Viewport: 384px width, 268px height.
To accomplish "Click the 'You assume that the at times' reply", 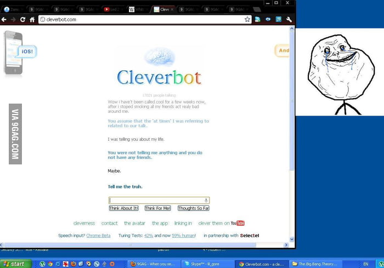I will pyautogui.click(x=158, y=123).
